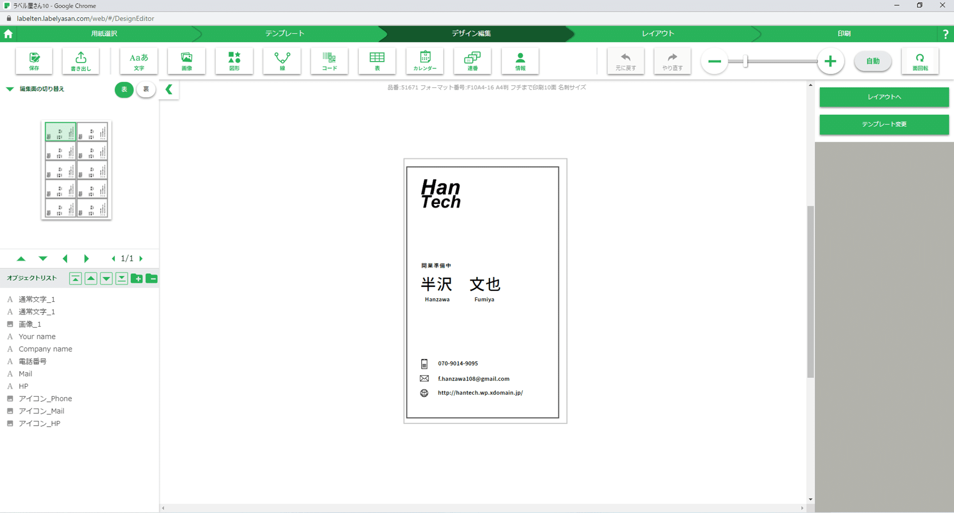Insert a table with the 表 tool
This screenshot has height=513, width=954.
(377, 61)
